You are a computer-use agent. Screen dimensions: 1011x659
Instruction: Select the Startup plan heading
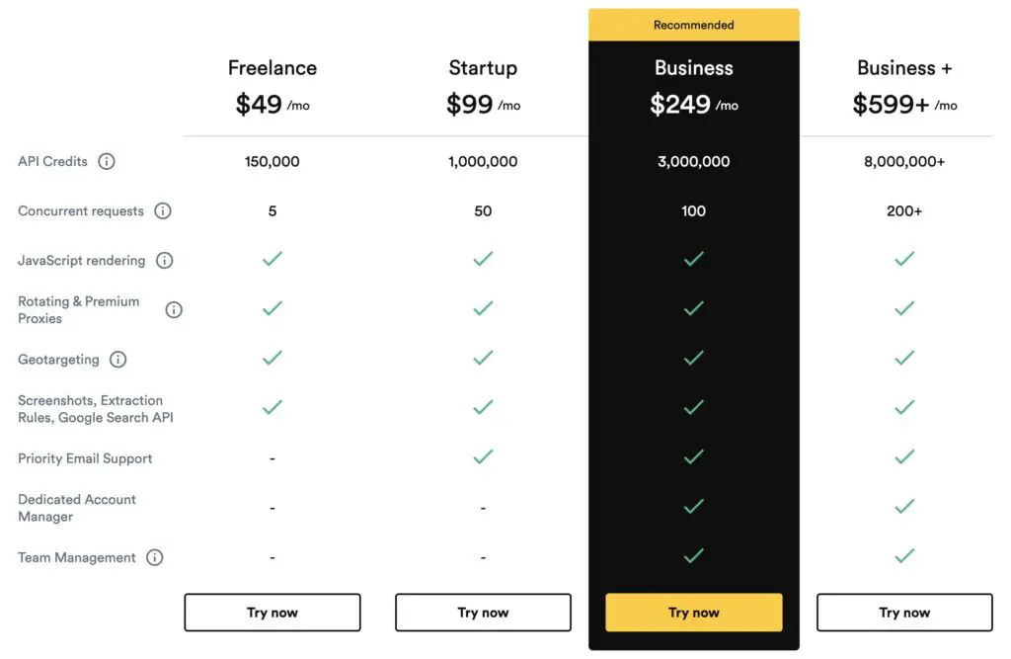coord(483,68)
